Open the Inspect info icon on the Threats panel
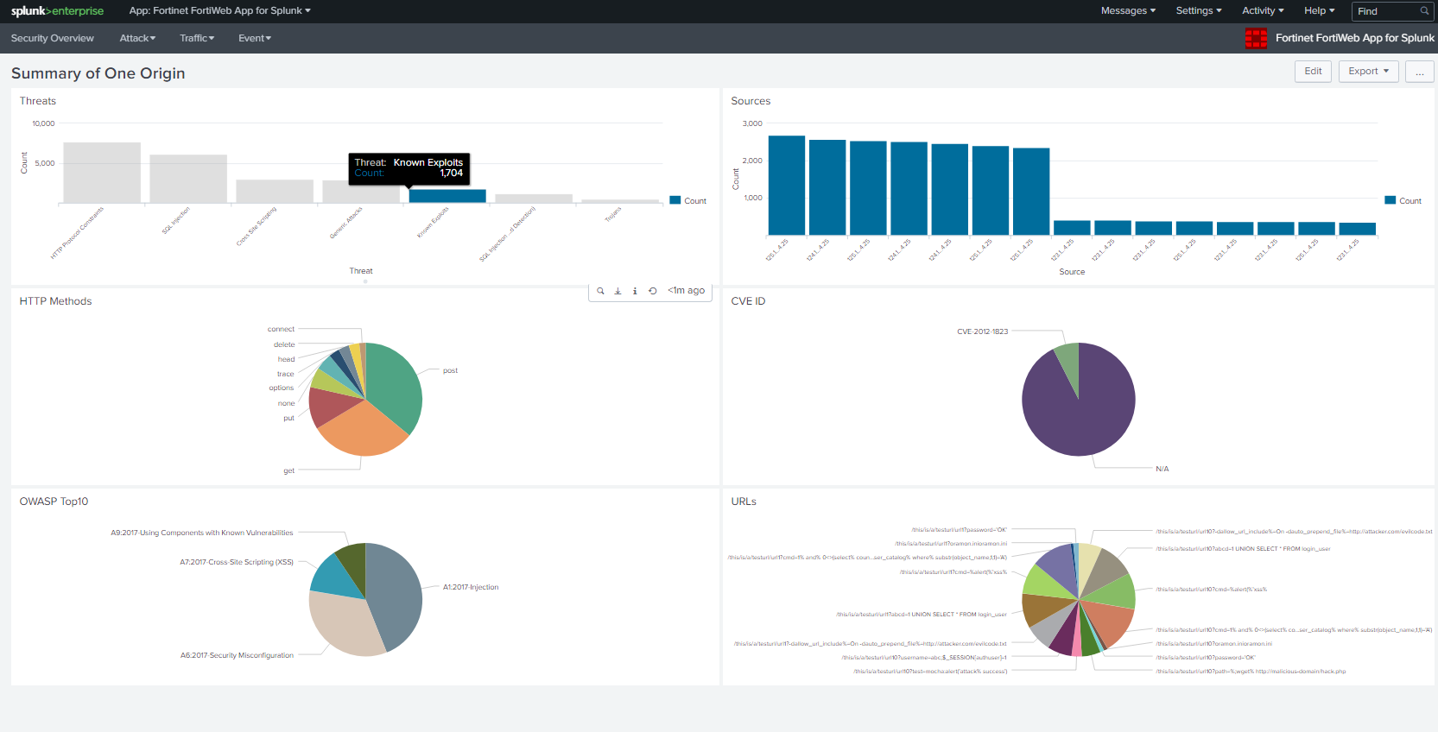Image resolution: width=1438 pixels, height=732 pixels. (x=635, y=291)
